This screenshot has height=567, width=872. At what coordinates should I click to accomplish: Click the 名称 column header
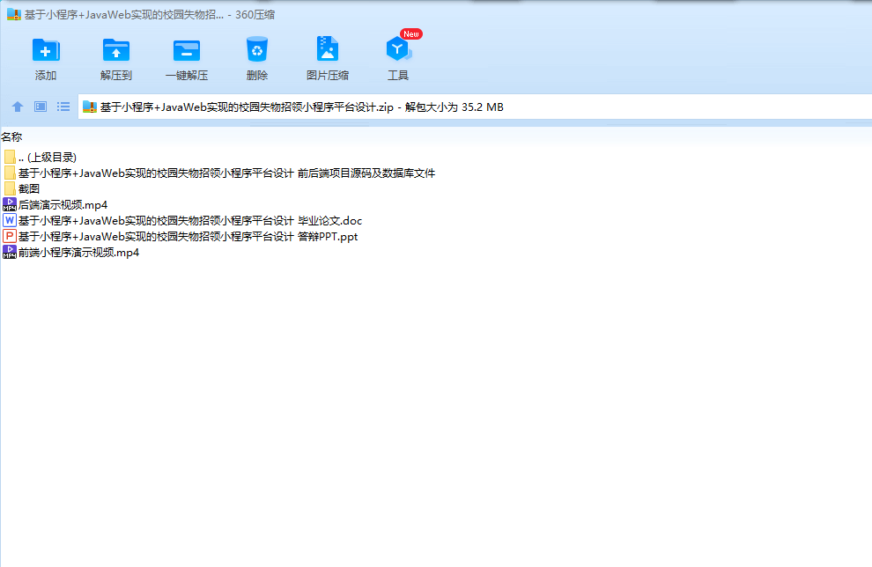click(11, 136)
